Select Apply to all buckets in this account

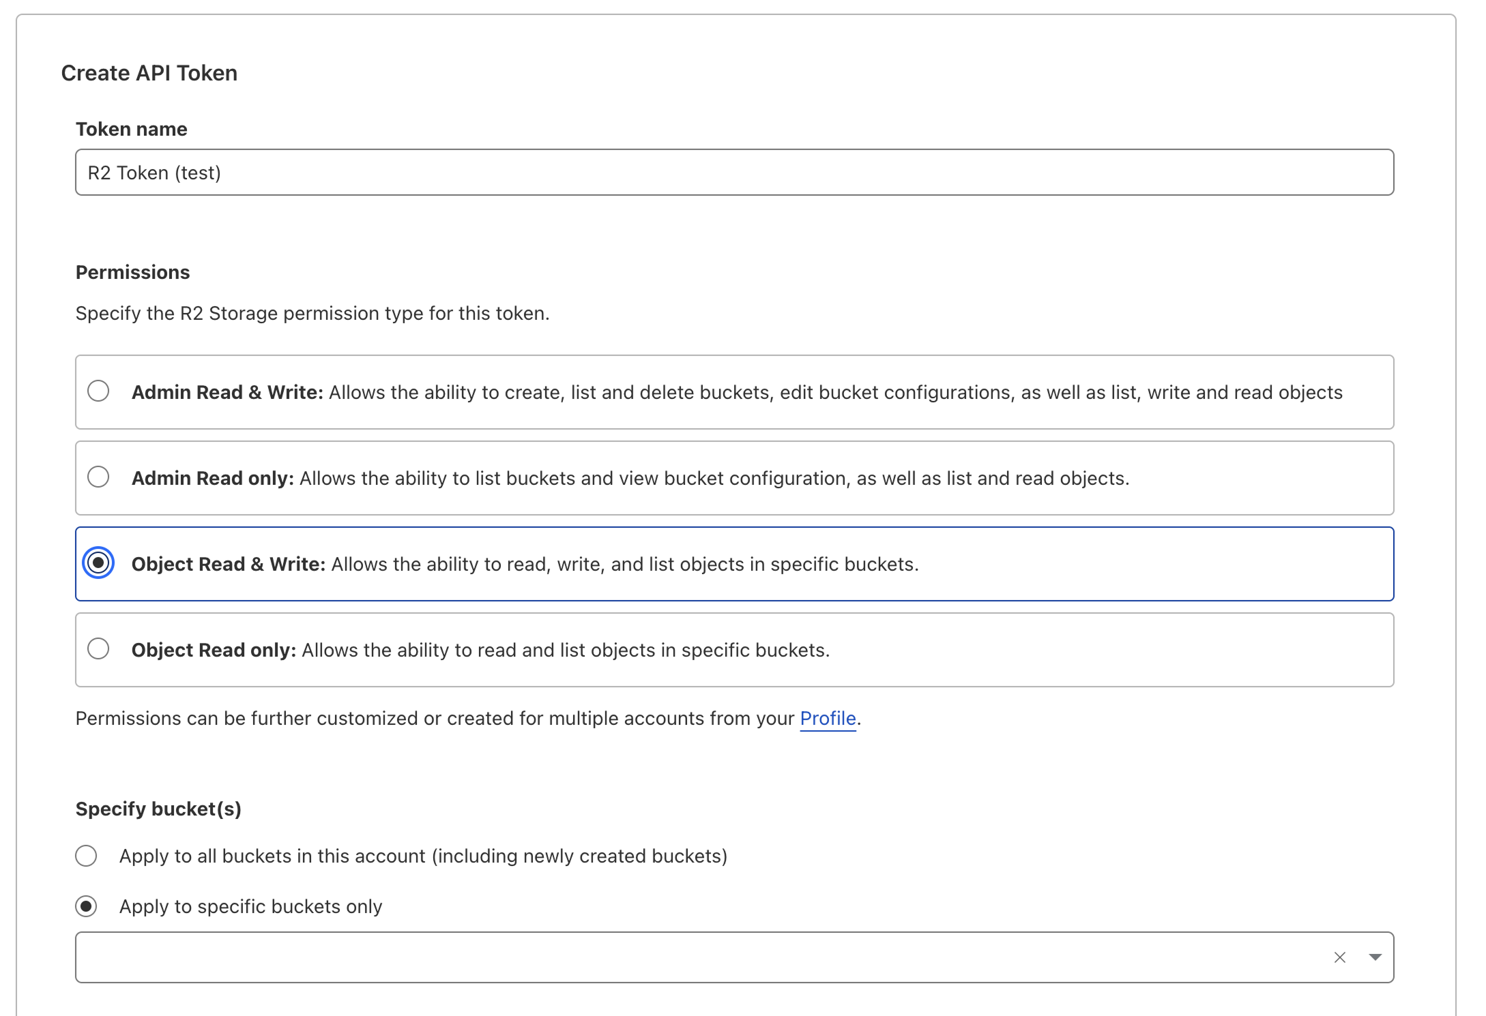pos(86,855)
